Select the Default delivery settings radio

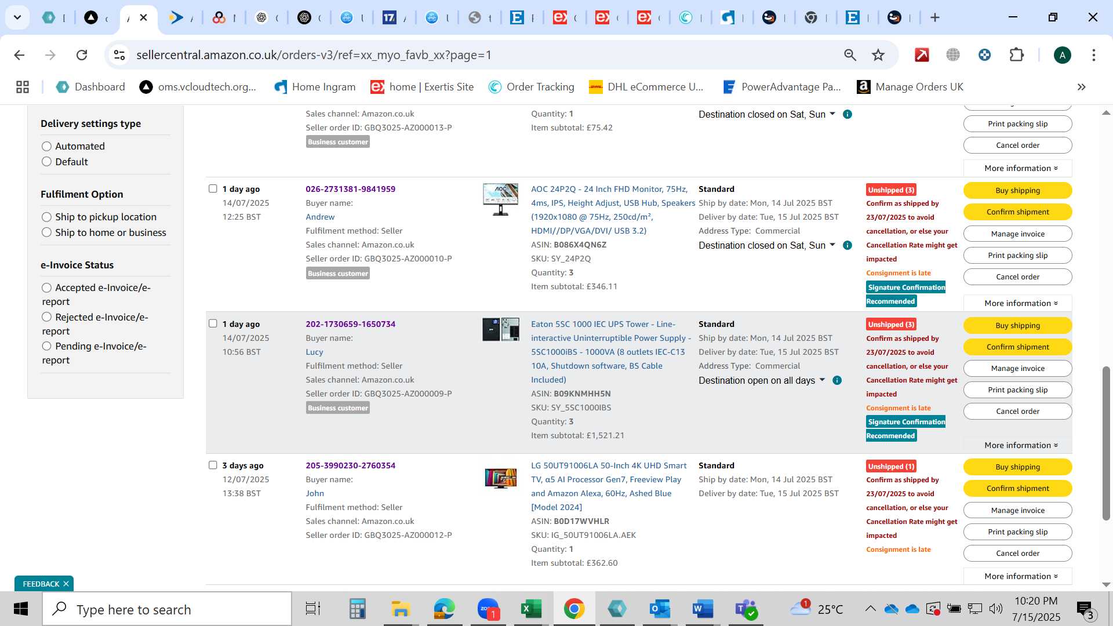pyautogui.click(x=46, y=162)
